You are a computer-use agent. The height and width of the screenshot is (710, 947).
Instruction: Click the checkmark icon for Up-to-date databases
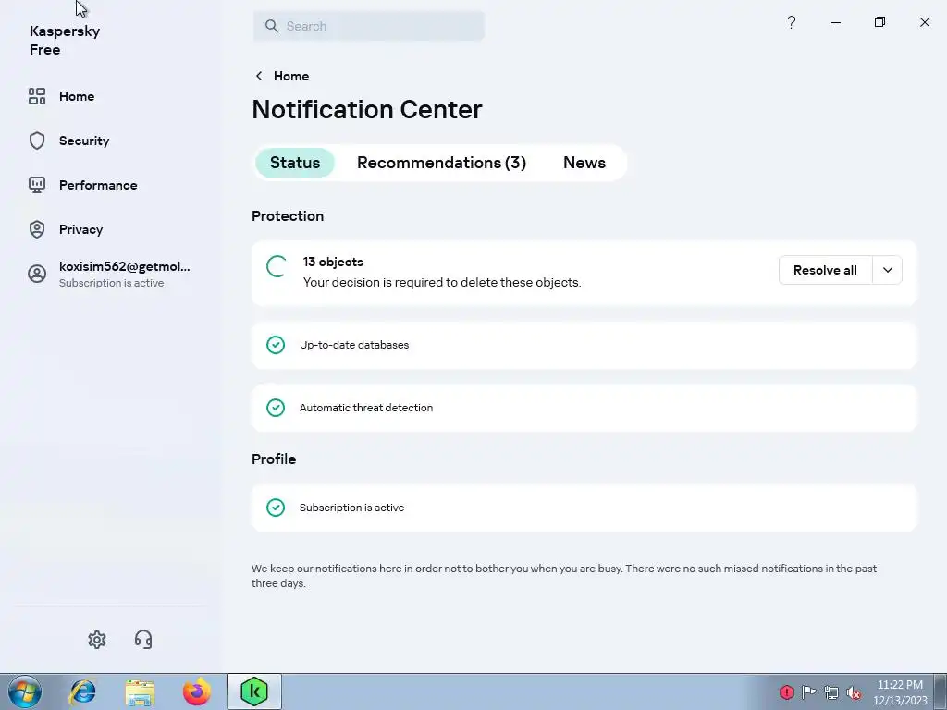point(276,345)
